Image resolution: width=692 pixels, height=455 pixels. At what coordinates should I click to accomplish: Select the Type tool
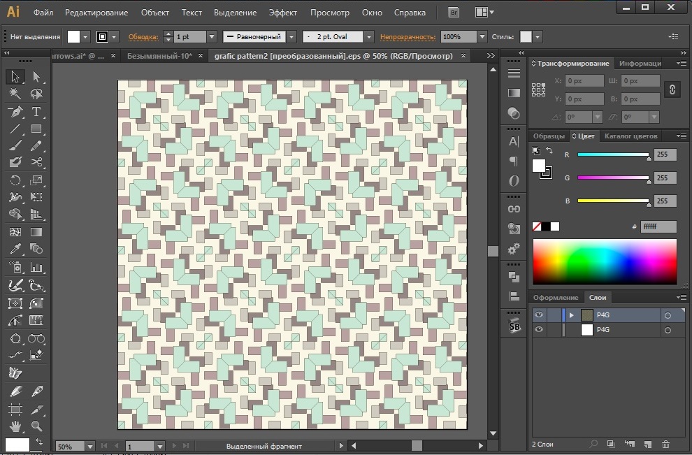pos(36,112)
